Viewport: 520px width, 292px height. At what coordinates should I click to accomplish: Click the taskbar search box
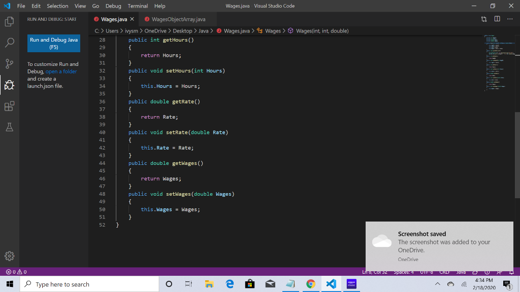(89, 284)
